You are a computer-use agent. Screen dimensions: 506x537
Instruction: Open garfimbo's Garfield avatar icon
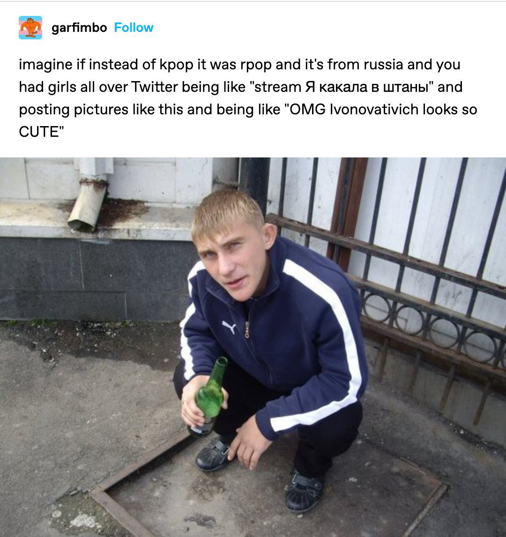click(x=30, y=28)
